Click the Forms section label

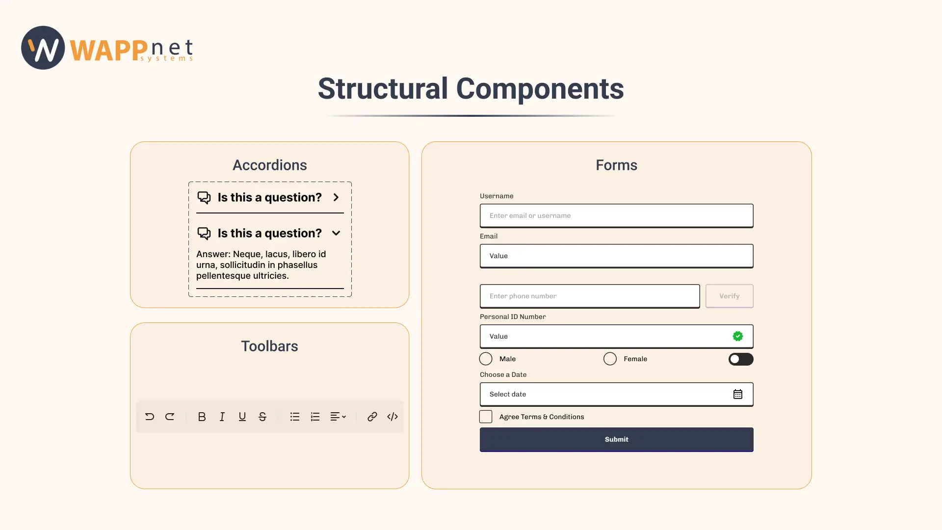pos(616,164)
